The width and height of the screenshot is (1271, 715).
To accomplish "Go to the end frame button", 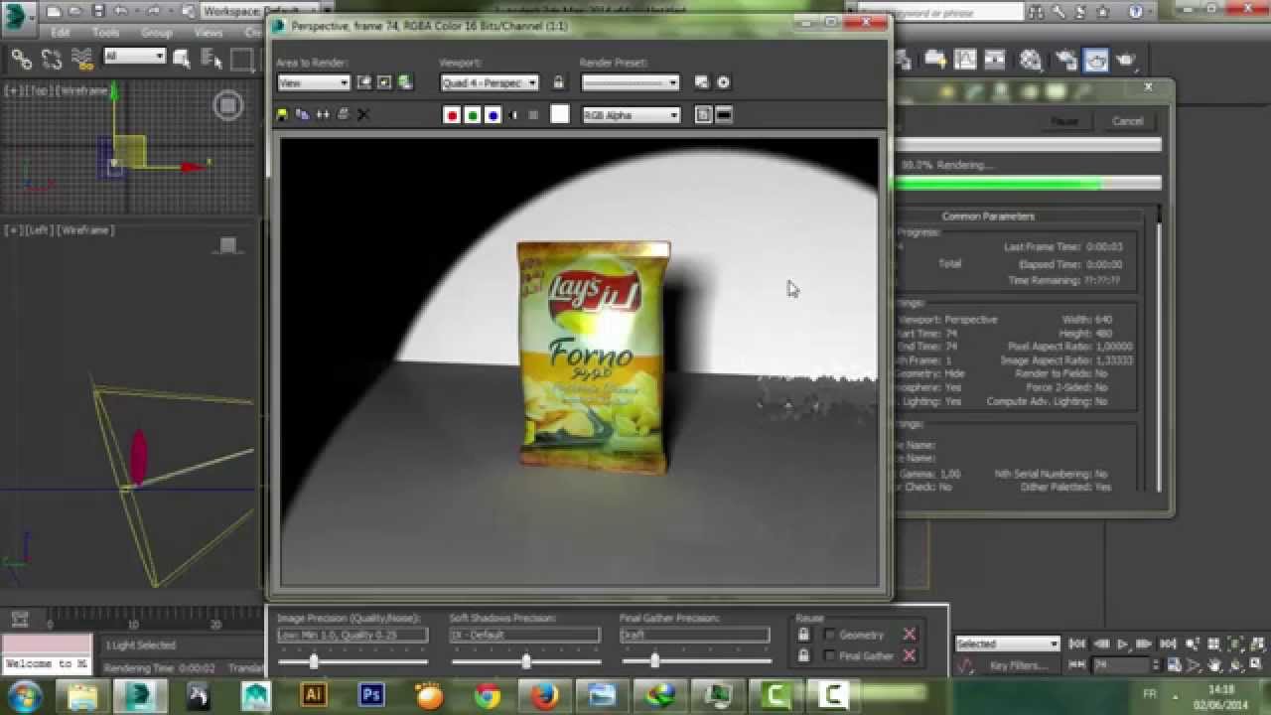I will pyautogui.click(x=1167, y=644).
